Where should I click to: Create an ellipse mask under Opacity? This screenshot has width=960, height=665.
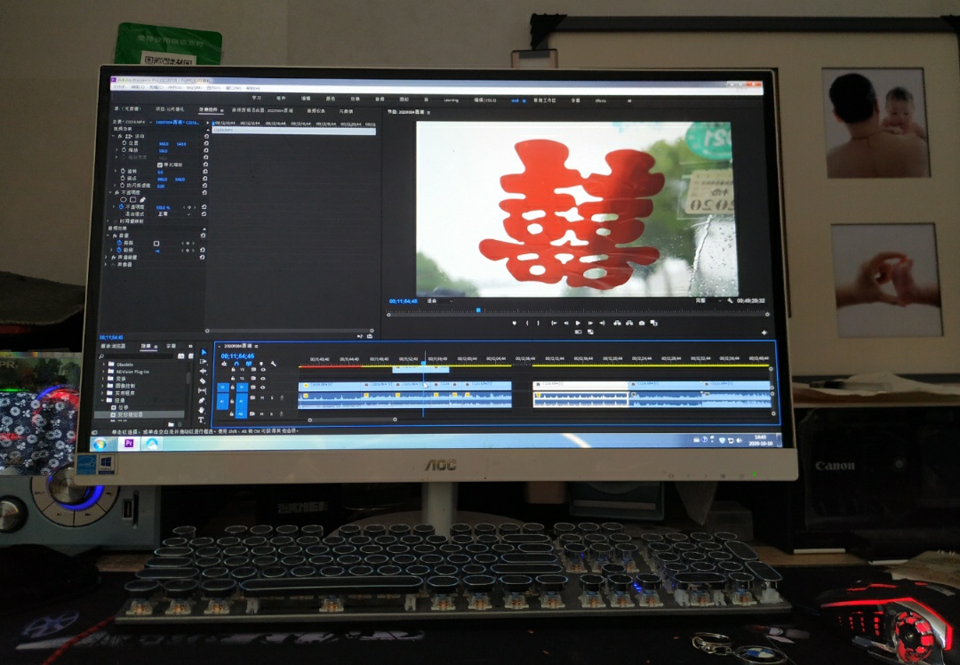124,200
